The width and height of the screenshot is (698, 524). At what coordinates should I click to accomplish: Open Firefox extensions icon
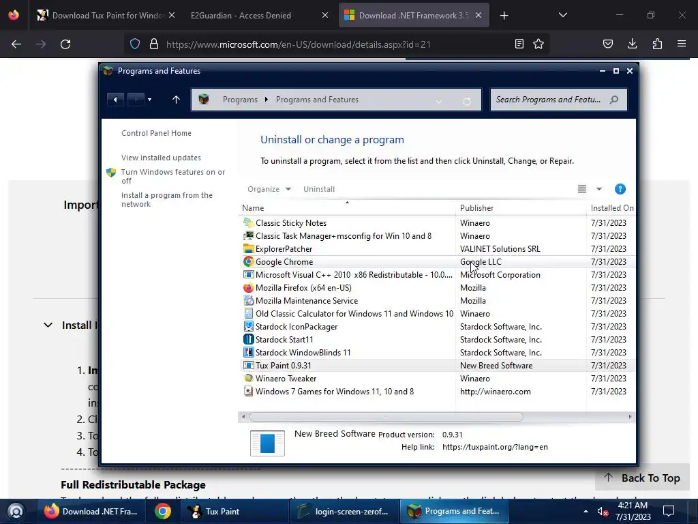[657, 44]
